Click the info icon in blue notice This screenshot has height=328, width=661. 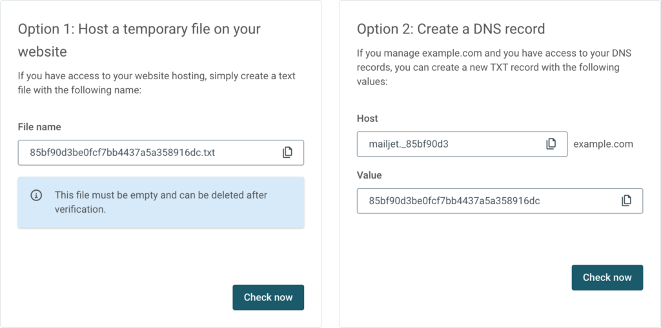(x=37, y=195)
